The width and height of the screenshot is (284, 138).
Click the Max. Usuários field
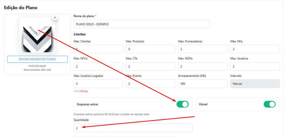tap(255, 66)
